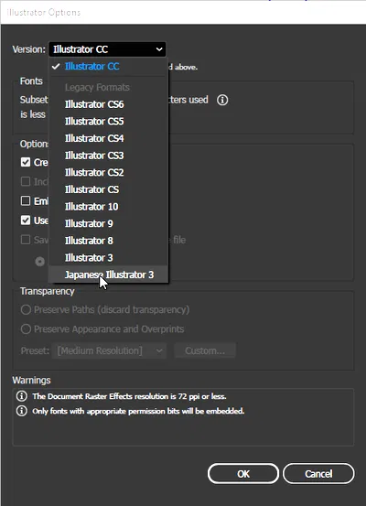Pick the plain Illustrator 3 entry
The height and width of the screenshot is (506, 366).
108,258
